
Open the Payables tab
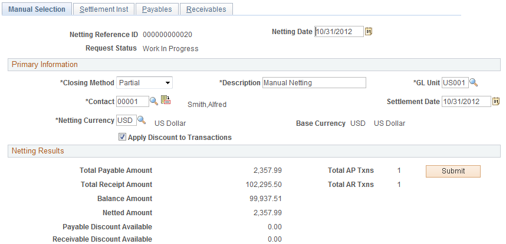157,9
